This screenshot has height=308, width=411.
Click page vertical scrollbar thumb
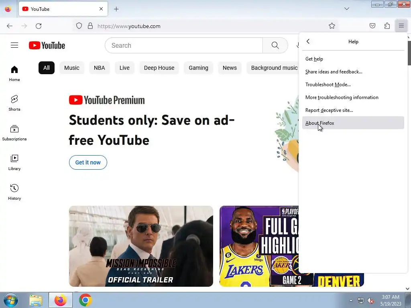(409, 53)
